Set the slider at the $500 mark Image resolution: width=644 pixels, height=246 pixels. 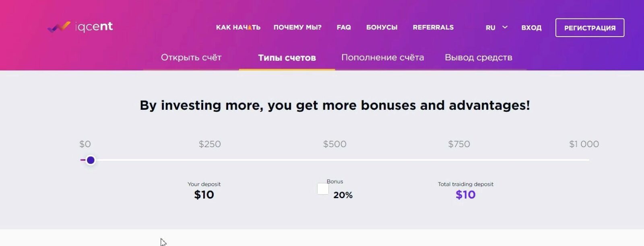[335, 160]
